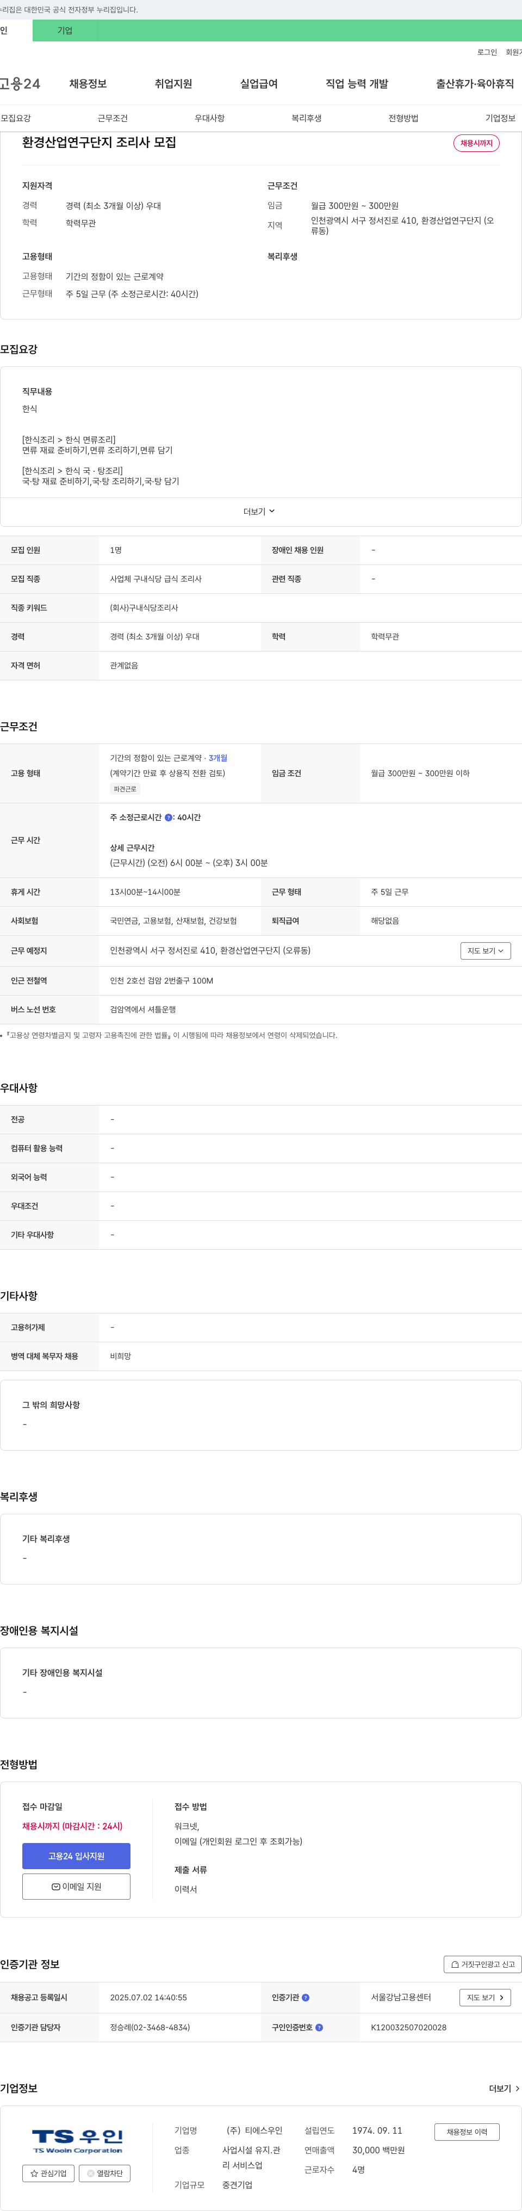Open 지도 보기 for 서울강남고용센터
This screenshot has height=2211, width=522.
click(x=485, y=1997)
